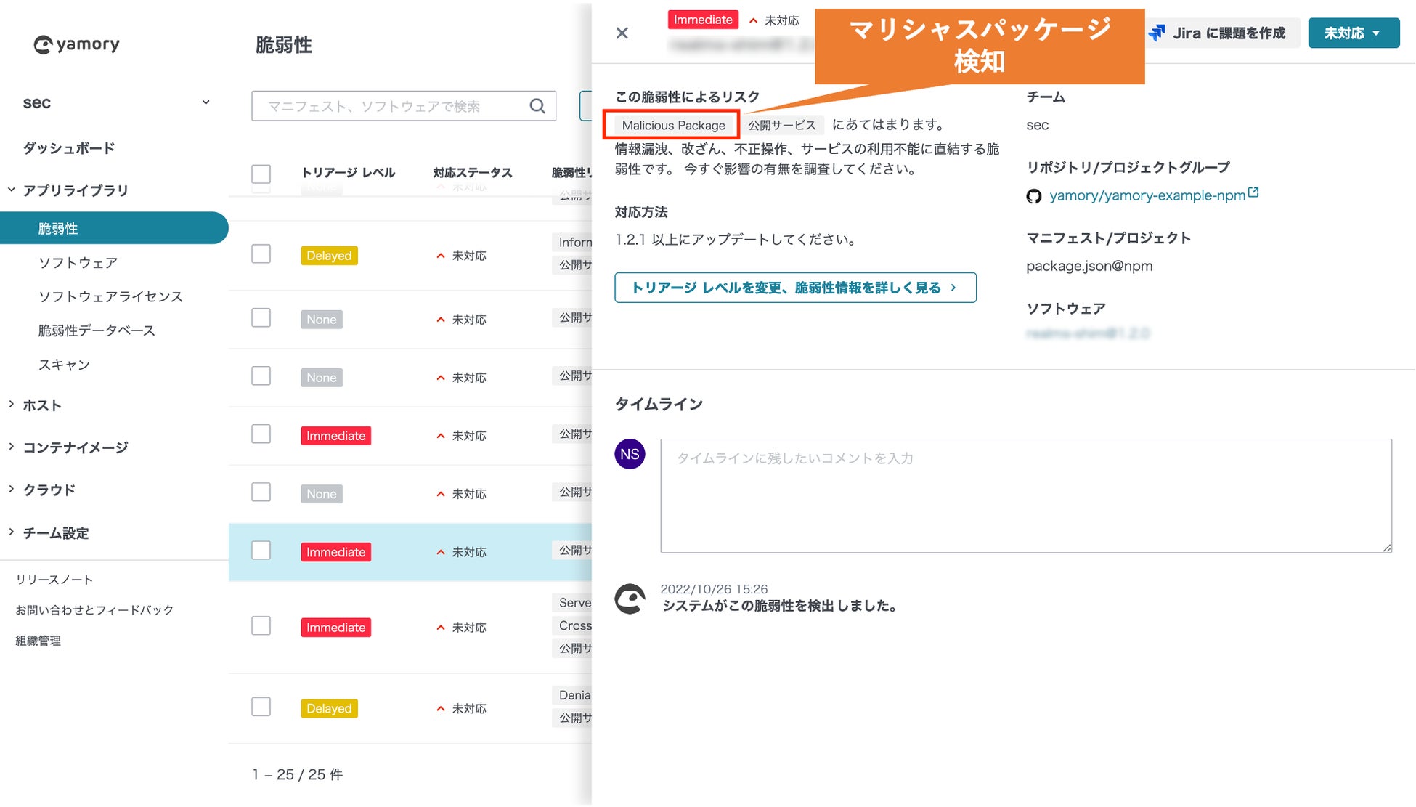Toggle the select-all checkbox in the table header
The width and height of the screenshot is (1416, 807).
[x=261, y=174]
